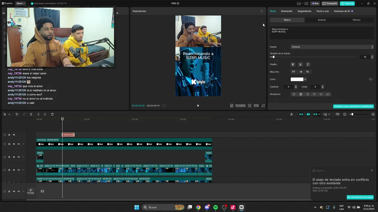Zoom in the timeline

click(x=373, y=114)
